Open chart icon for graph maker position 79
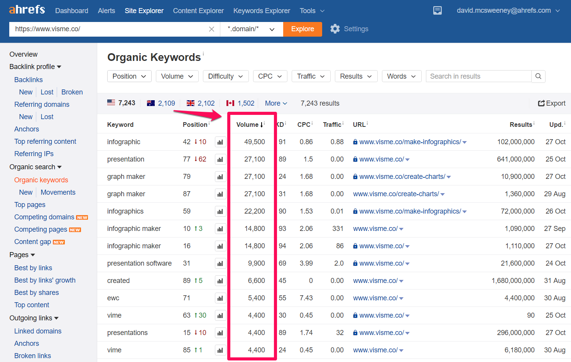Image resolution: width=571 pixels, height=362 pixels. pyautogui.click(x=220, y=177)
